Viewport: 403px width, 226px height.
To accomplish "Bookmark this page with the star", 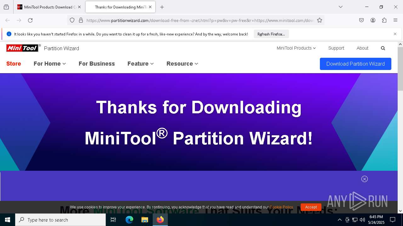I will click(x=320, y=20).
